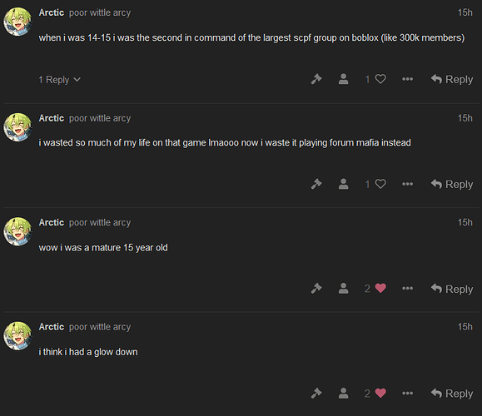Image resolution: width=482 pixels, height=416 pixels.
Task: Open Arctic's avatar on the first post
Action: tap(17, 22)
